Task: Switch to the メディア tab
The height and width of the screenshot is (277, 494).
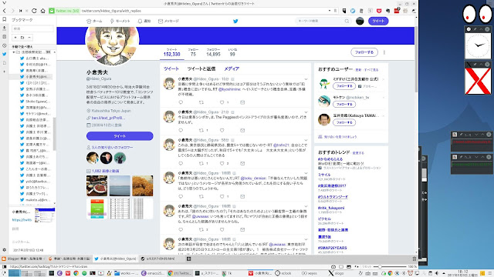Action: (232, 68)
